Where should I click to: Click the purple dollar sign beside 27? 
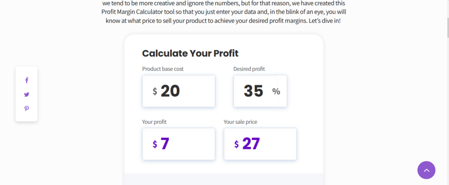point(236,144)
